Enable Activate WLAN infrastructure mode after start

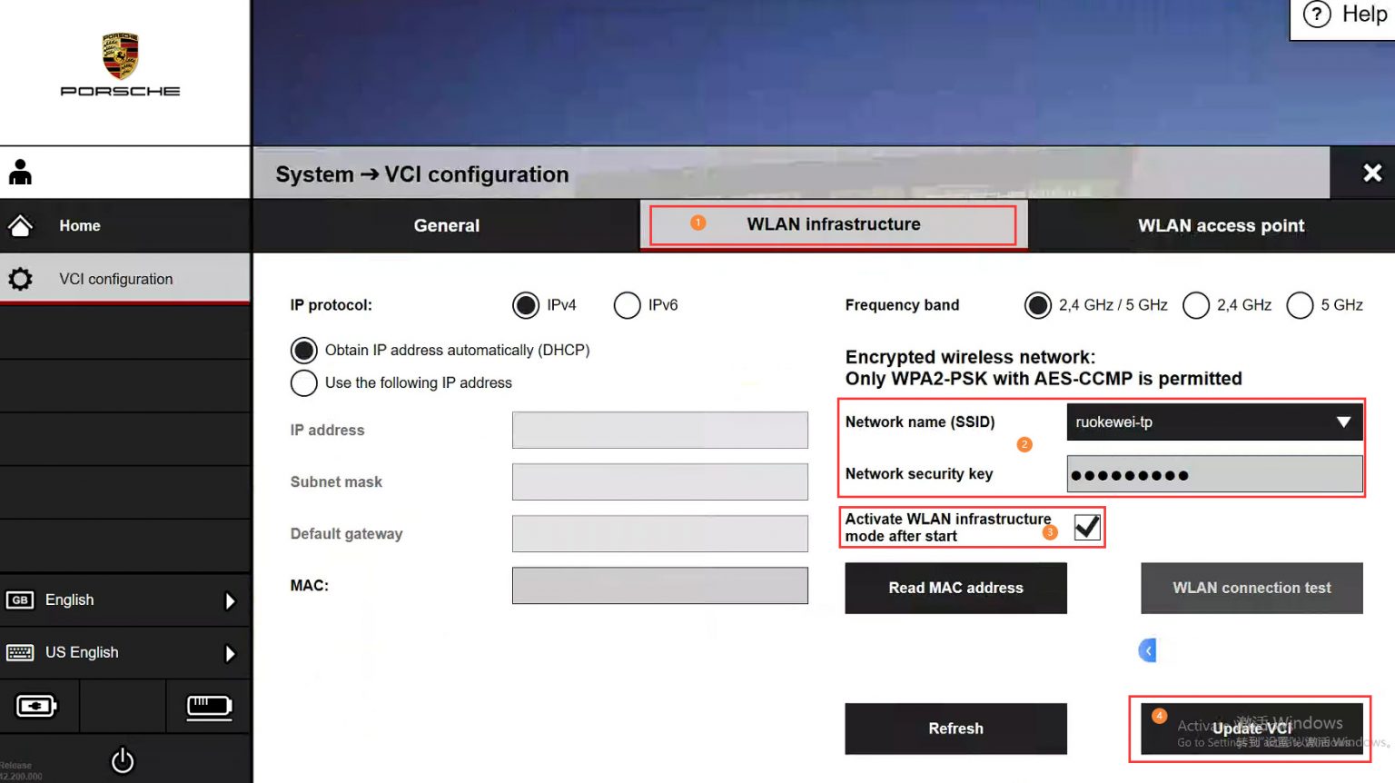tap(1086, 527)
